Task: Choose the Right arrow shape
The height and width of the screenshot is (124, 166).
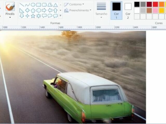Action: click(x=44, y=10)
